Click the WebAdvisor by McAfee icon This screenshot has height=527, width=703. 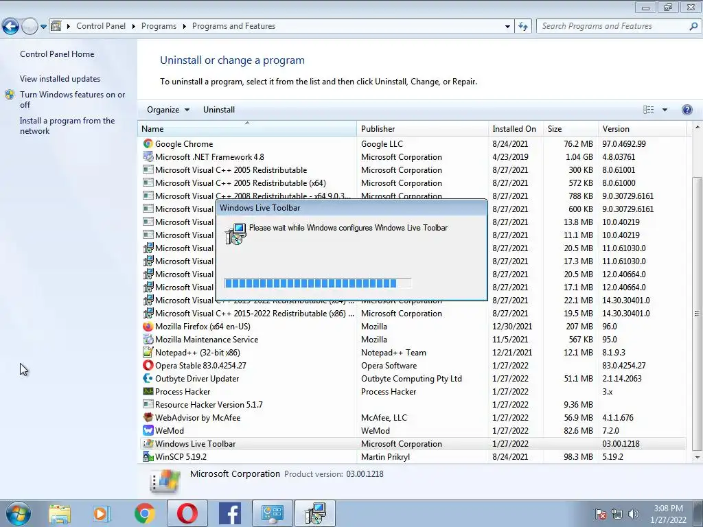click(x=148, y=417)
